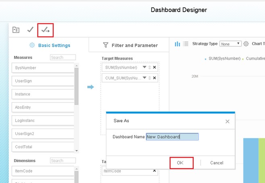The height and width of the screenshot is (183, 265).
Task: Open strategy settings gear icon
Action: pos(246,44)
